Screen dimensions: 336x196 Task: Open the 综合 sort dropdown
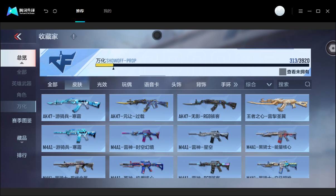click(x=259, y=84)
